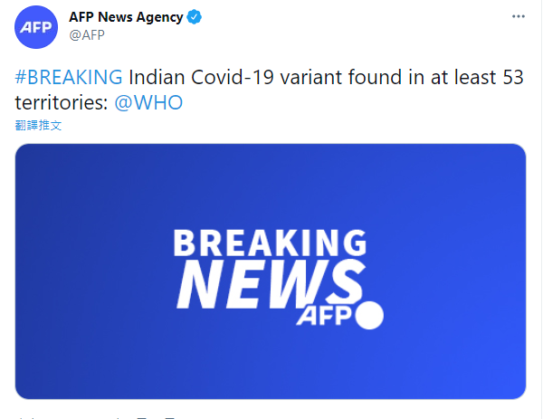
Task: Click the @AFP handle
Action: click(87, 35)
